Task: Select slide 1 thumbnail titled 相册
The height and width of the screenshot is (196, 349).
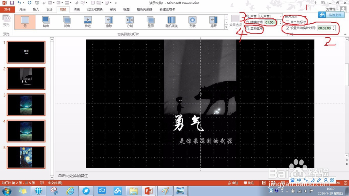Action: point(26,52)
